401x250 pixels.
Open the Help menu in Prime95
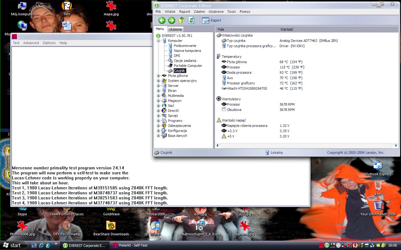(63, 43)
